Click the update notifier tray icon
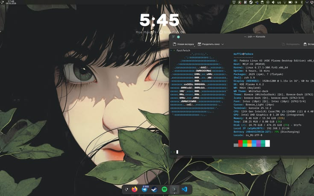This screenshot has width=314, height=196. click(240, 2)
